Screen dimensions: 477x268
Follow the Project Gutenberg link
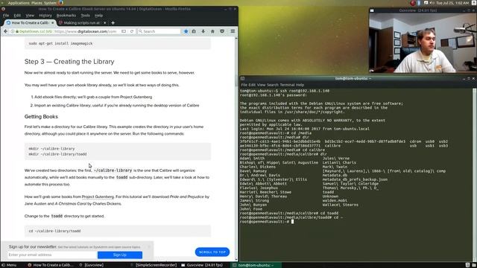click(98, 197)
